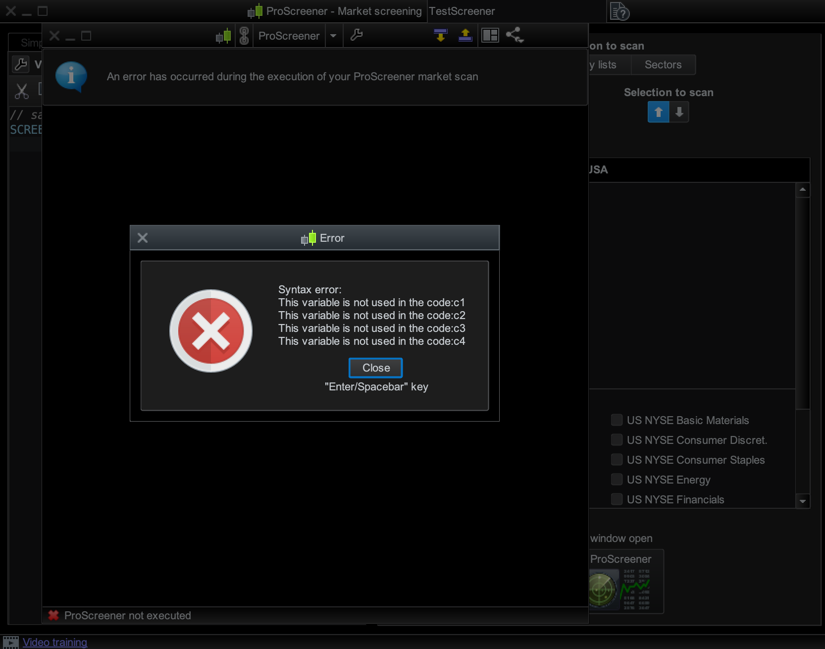This screenshot has width=825, height=649.
Task: Open the wrench settings in ProScreener toolbar
Action: tap(357, 35)
